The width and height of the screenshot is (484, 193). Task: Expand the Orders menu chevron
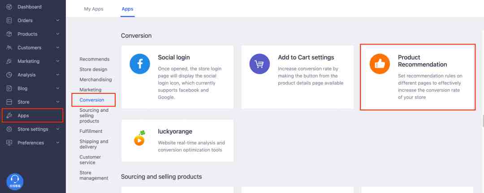(x=58, y=20)
